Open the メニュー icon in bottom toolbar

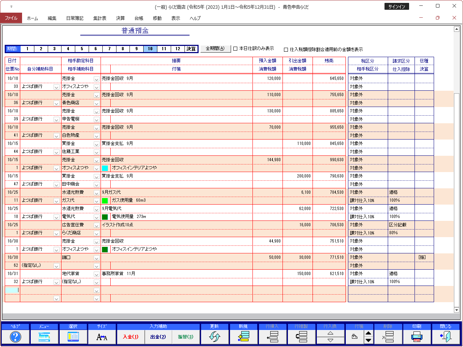(x=44, y=337)
